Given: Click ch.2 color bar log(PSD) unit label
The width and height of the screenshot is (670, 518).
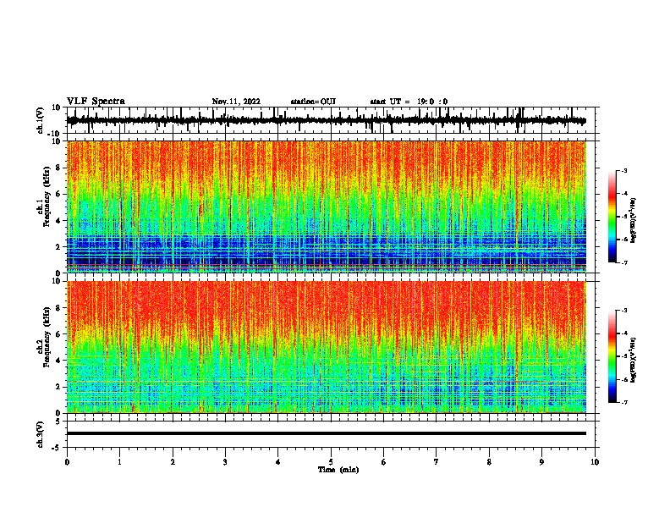Looking at the screenshot, I should point(633,360).
